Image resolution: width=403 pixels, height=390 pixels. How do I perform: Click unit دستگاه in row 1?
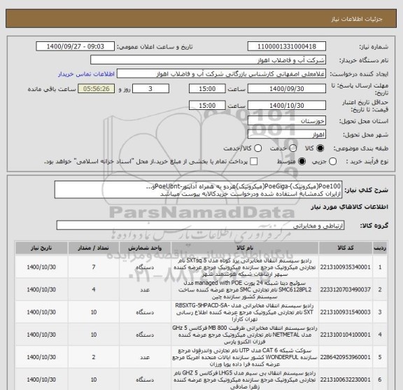[x=145, y=267]
